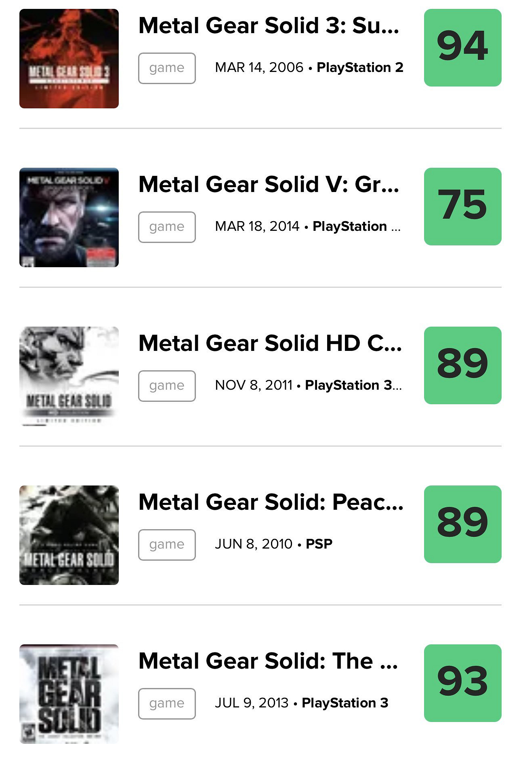Screen dimensions: 521x762
Task: Click the green 75 Metascore badge
Action: [x=462, y=207]
